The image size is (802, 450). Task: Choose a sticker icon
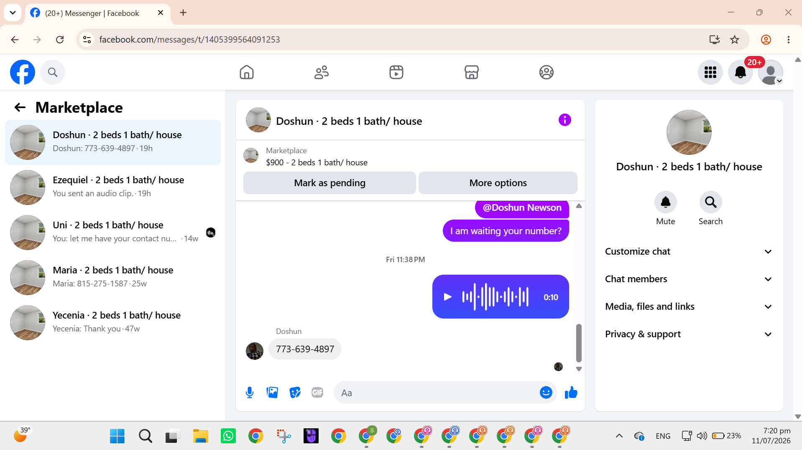[x=295, y=392]
